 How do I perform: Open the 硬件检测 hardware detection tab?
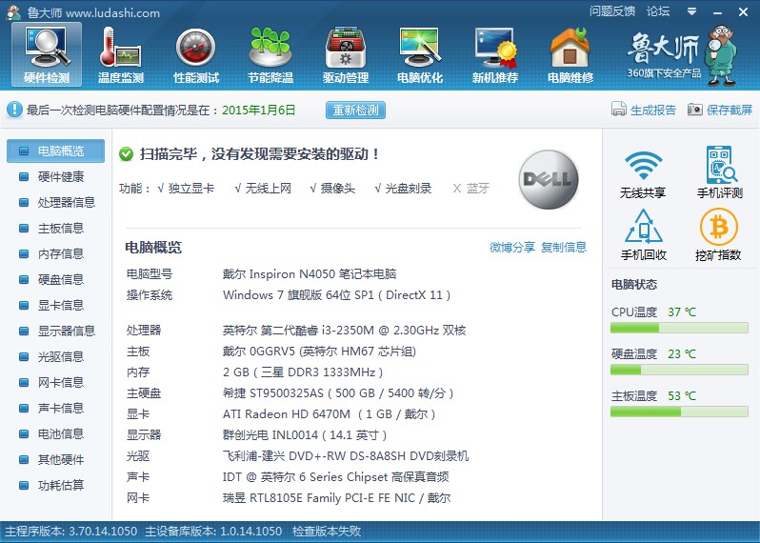[x=47, y=54]
